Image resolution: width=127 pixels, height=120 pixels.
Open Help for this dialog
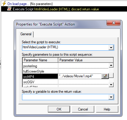click(107, 109)
